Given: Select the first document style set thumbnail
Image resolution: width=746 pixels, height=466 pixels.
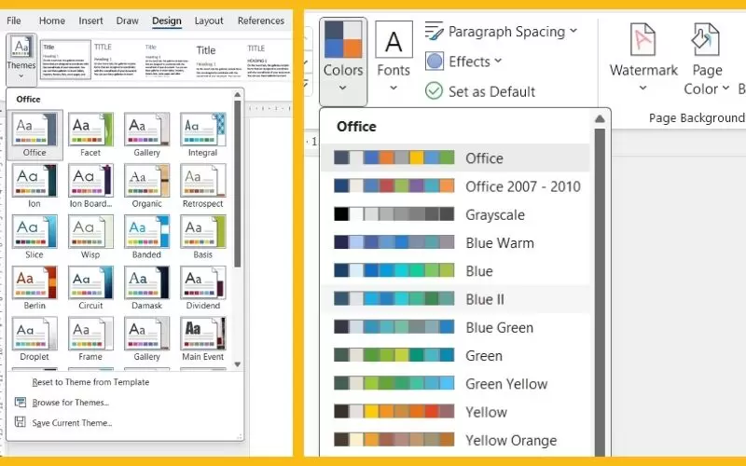Looking at the screenshot, I should click(x=65, y=60).
